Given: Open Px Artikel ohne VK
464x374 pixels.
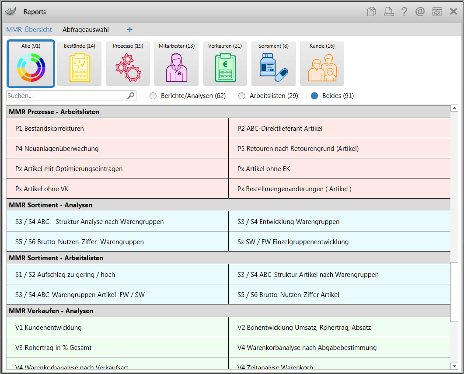Looking at the screenshot, I should click(117, 189).
